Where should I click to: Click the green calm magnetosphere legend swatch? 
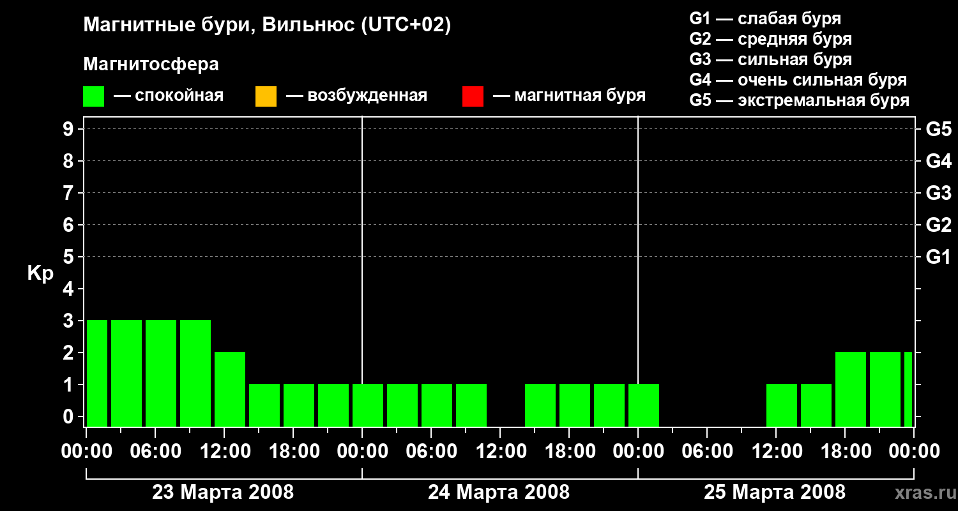pyautogui.click(x=93, y=96)
